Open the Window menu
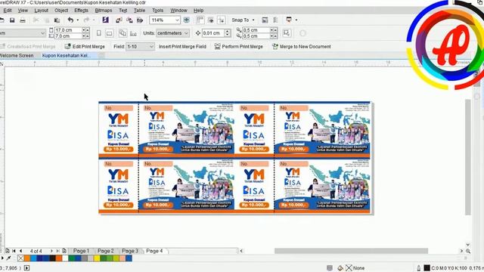 tap(178, 10)
